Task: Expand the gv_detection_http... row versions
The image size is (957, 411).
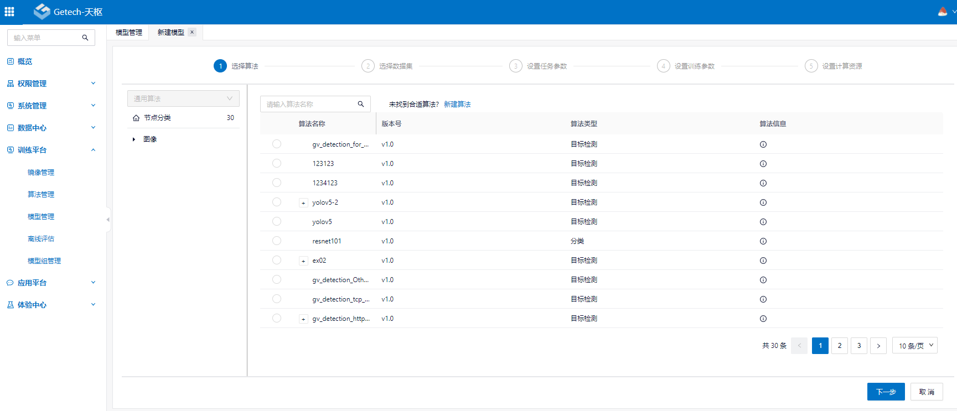Action: click(x=303, y=319)
